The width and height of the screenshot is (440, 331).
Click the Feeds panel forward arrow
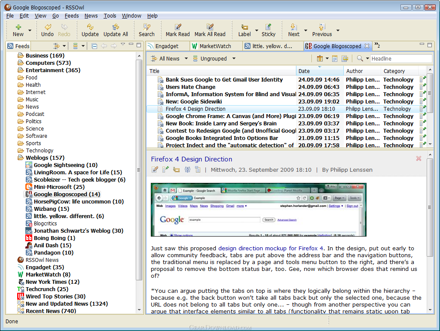(113, 46)
